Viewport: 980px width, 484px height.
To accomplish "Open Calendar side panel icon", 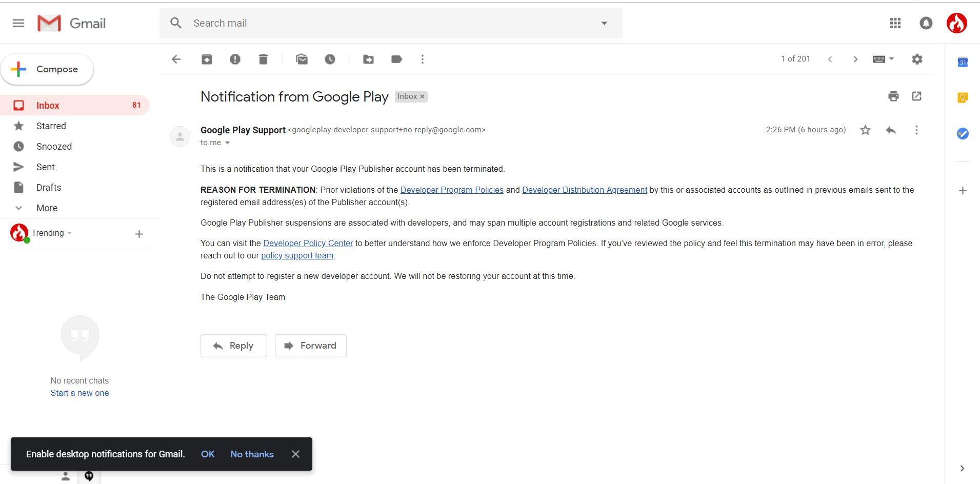I will pyautogui.click(x=963, y=63).
